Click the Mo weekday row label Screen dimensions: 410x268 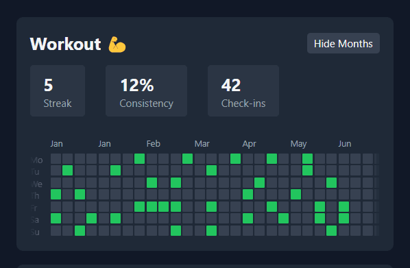(x=36, y=160)
